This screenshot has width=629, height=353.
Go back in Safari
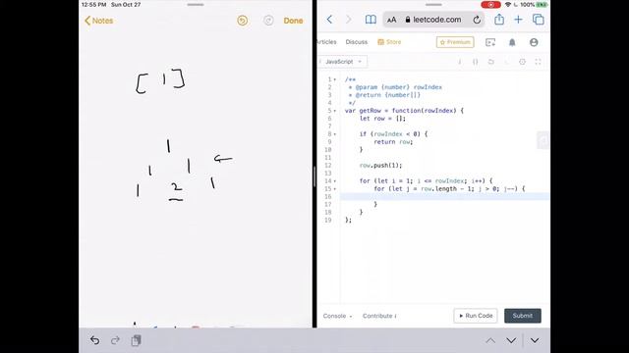(329, 20)
